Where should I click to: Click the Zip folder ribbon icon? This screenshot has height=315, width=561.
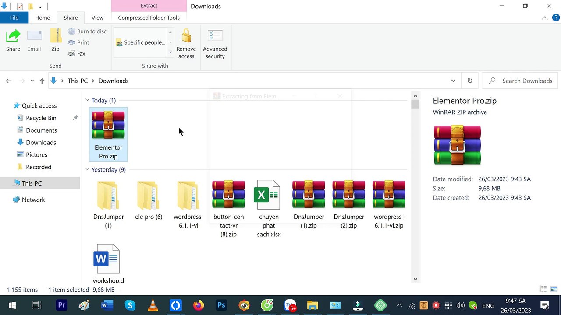point(55,40)
